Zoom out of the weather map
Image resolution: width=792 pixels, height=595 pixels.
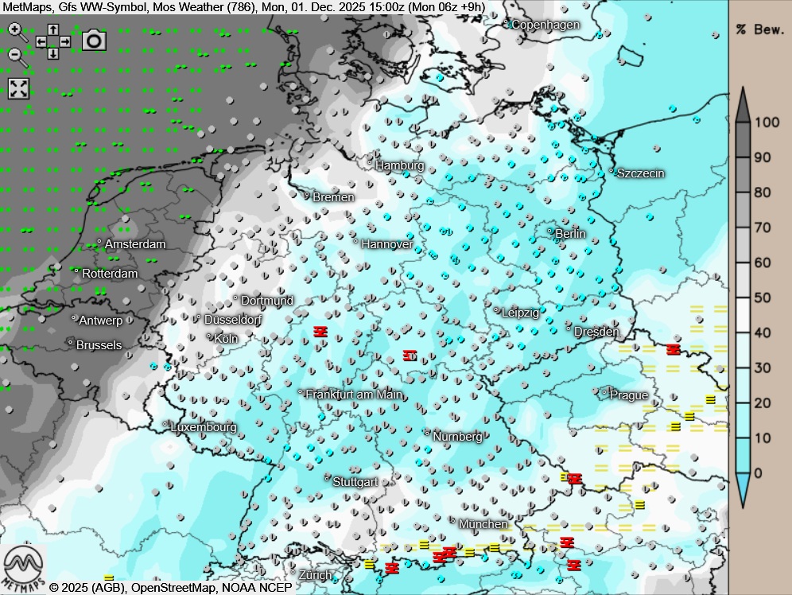15,54
